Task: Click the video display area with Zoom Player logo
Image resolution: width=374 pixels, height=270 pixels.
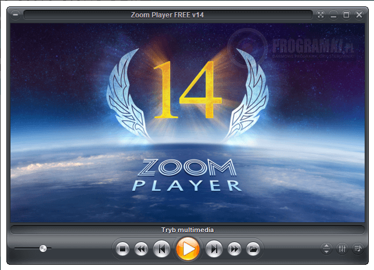Action: point(188,123)
